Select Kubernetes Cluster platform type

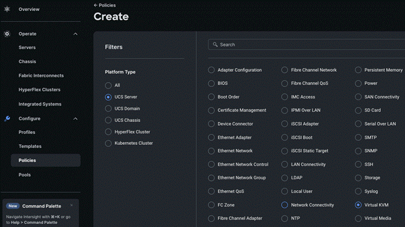tap(108, 143)
